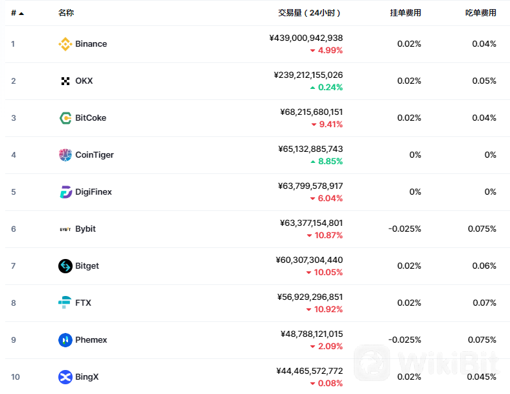The height and width of the screenshot is (394, 510).
Task: Open the Binance exchange name link
Action: click(91, 44)
